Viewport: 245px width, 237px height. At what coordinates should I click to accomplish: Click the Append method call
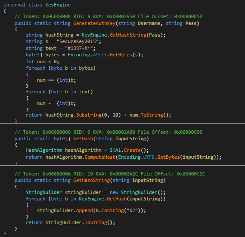[x=84, y=210]
